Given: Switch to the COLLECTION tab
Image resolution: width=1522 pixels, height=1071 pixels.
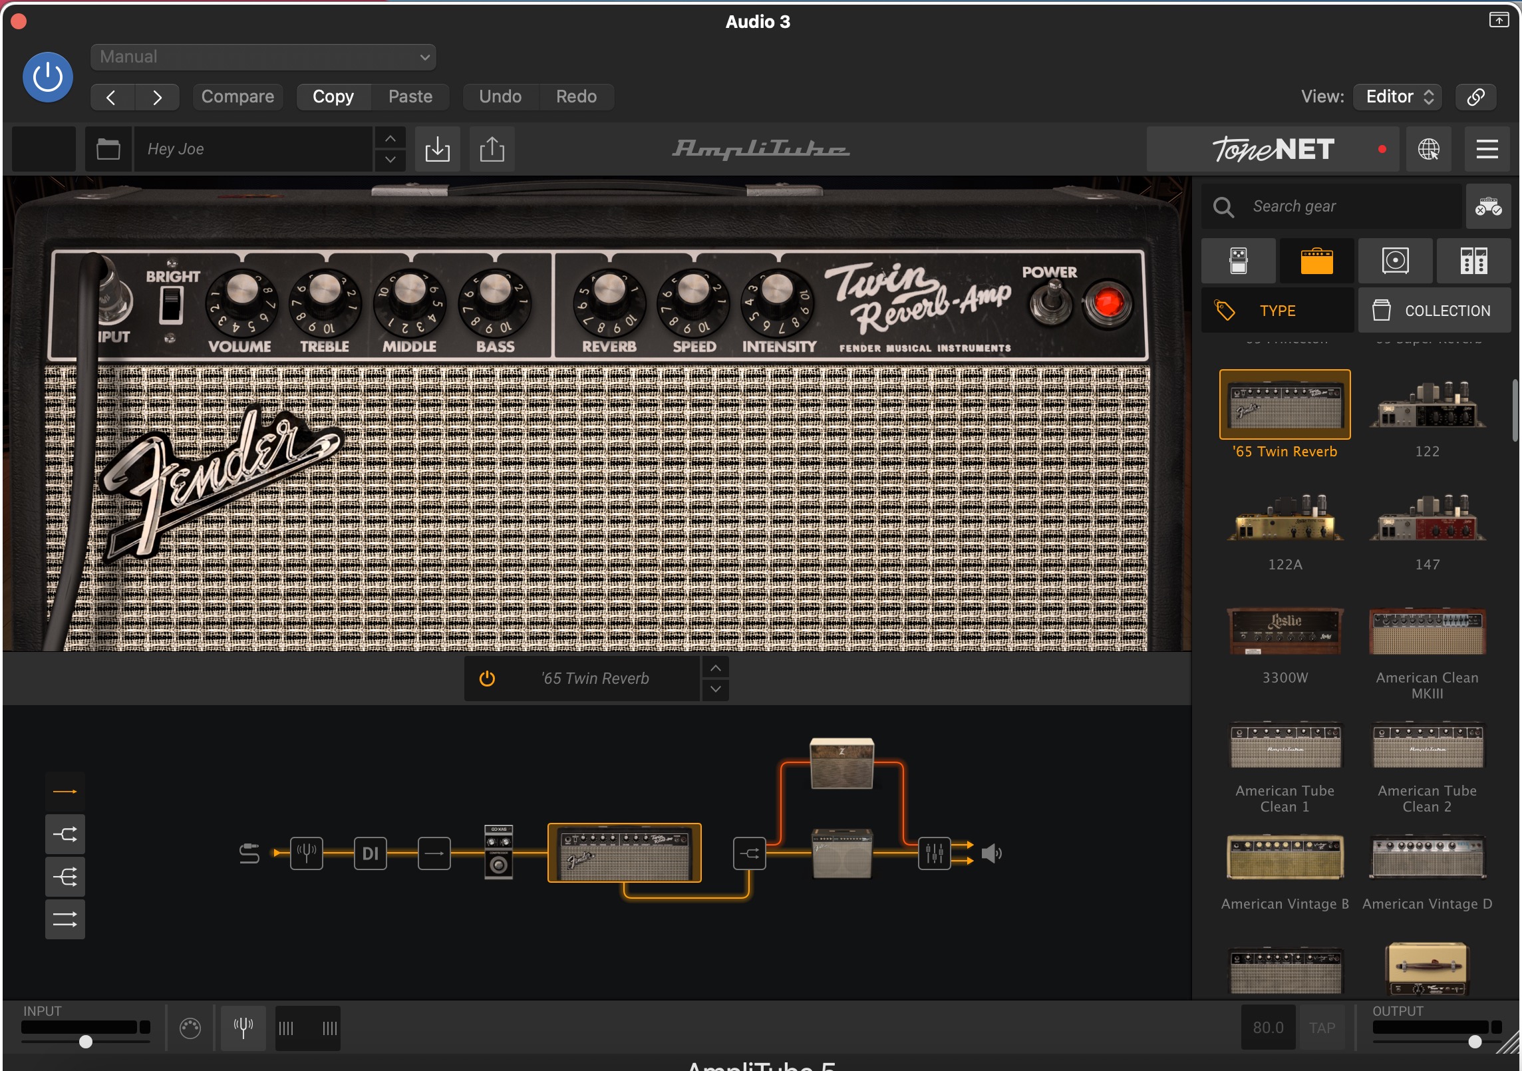Looking at the screenshot, I should click(x=1434, y=311).
